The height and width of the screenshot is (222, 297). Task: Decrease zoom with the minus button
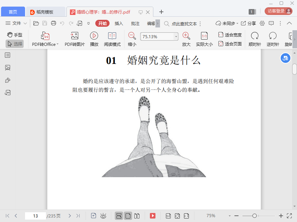(236, 216)
